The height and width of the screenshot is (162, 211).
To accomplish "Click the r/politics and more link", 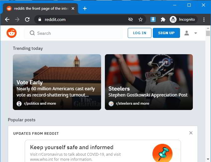I will [40, 103].
